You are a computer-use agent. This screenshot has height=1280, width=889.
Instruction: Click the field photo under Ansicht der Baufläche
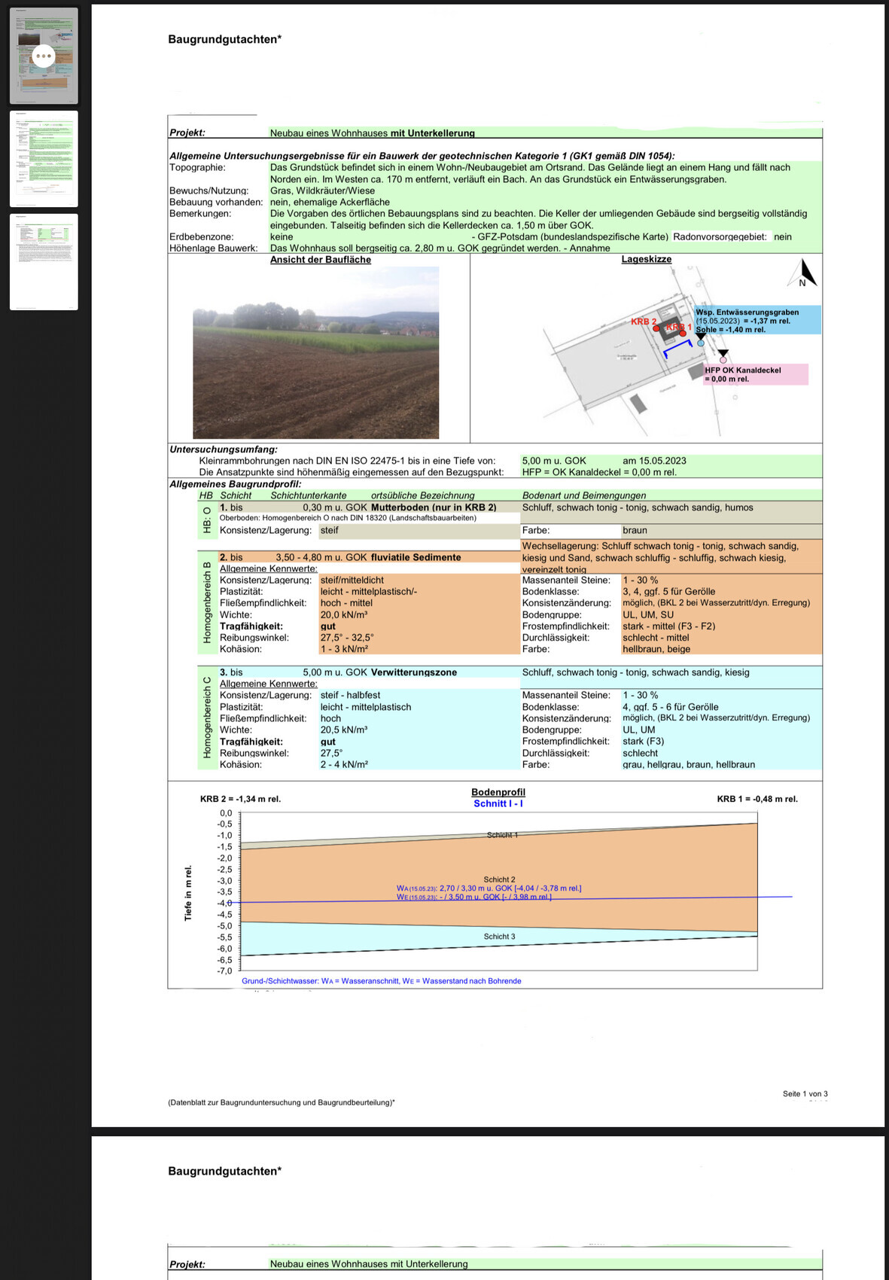point(315,352)
